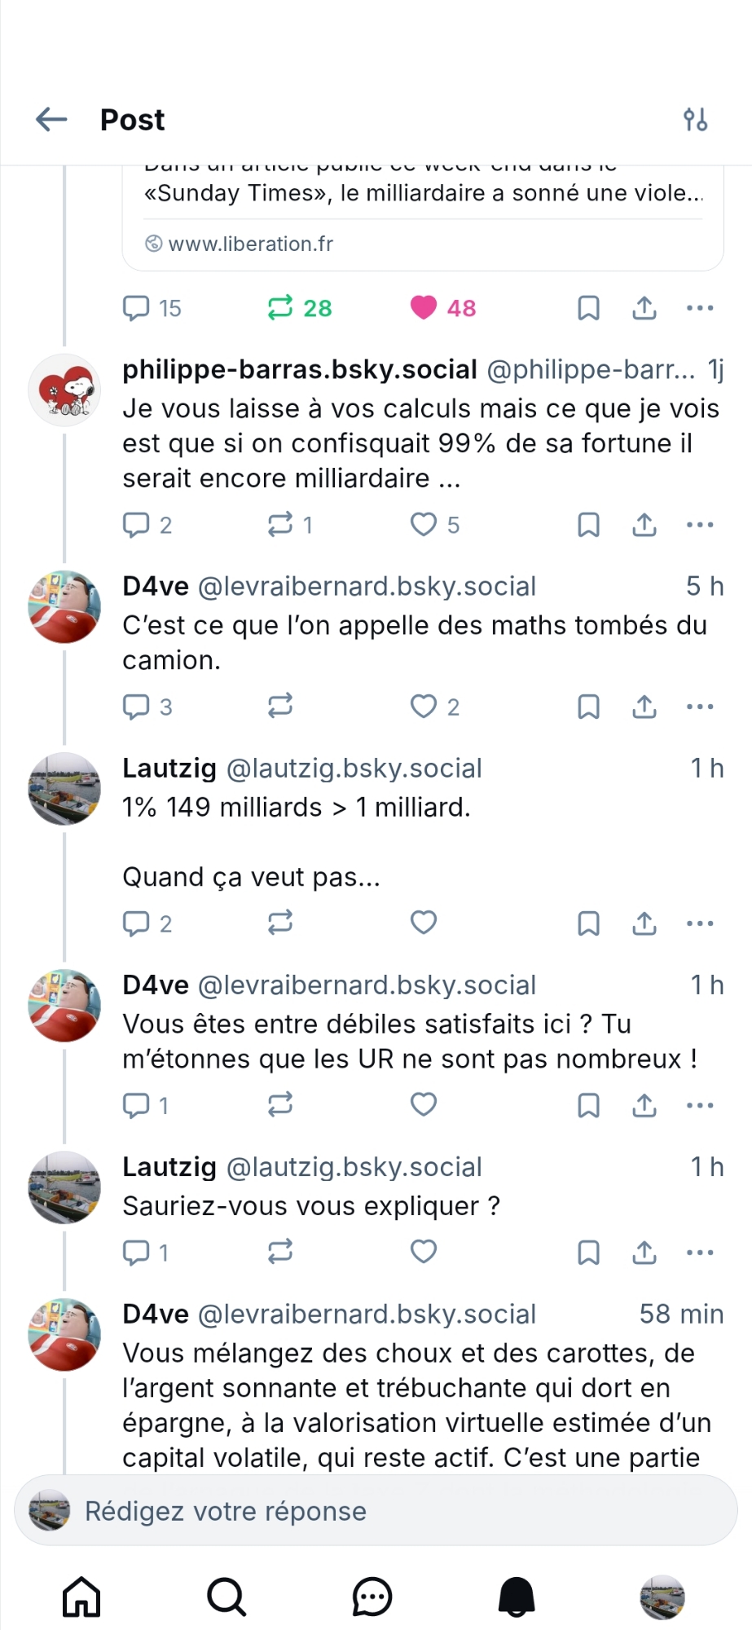Open profile avatar in bottom navigation
Screen dimensions: 752x1630
coord(662,1597)
